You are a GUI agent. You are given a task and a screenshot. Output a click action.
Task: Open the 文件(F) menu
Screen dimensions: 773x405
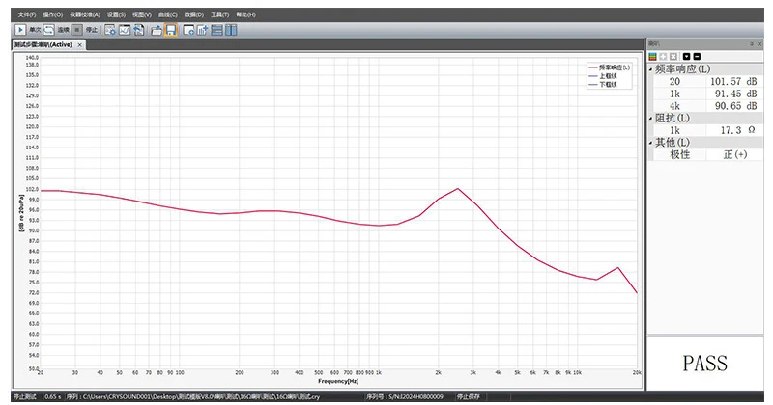click(27, 15)
